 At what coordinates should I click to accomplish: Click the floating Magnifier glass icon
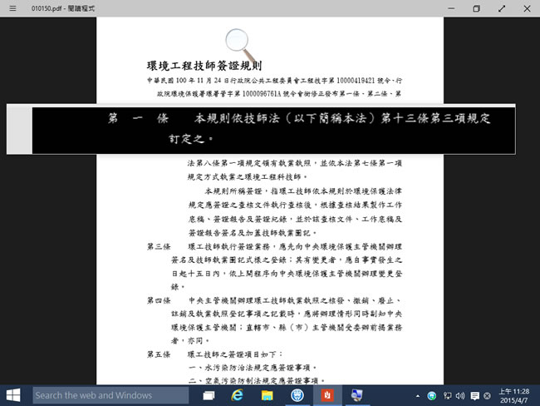click(x=239, y=43)
